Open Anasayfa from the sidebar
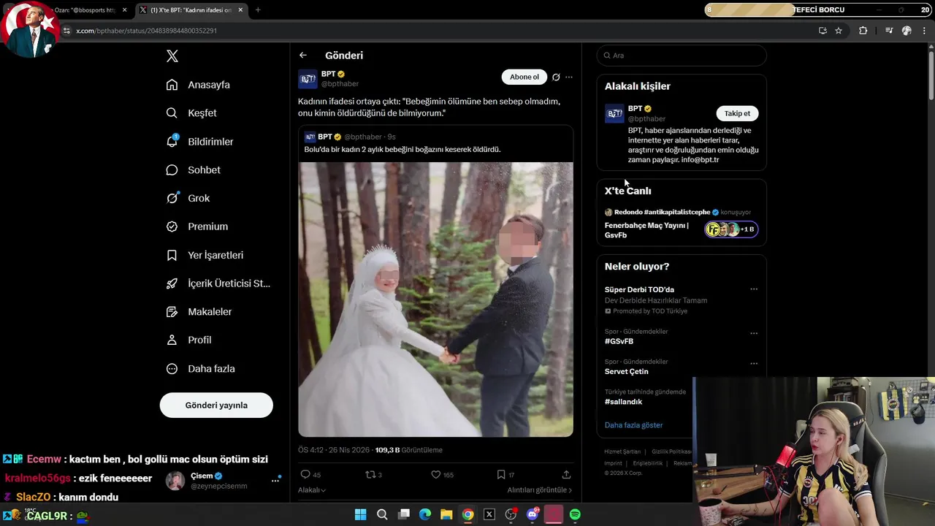 tap(198, 85)
